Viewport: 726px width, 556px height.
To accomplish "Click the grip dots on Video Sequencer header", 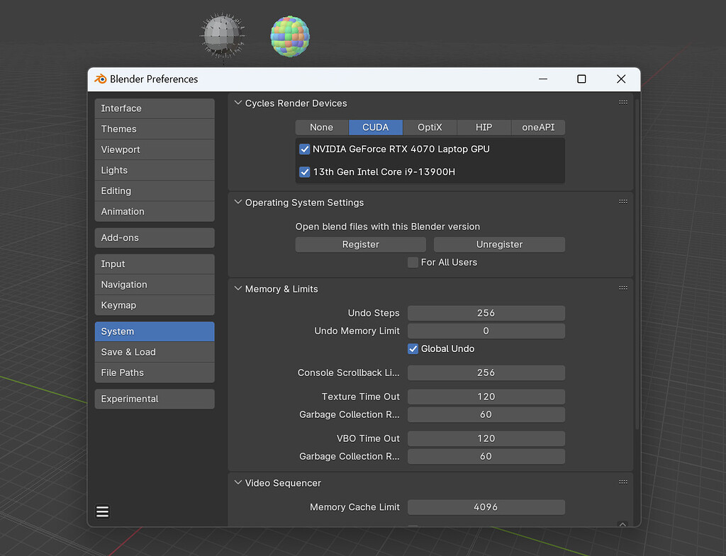I will click(x=623, y=481).
